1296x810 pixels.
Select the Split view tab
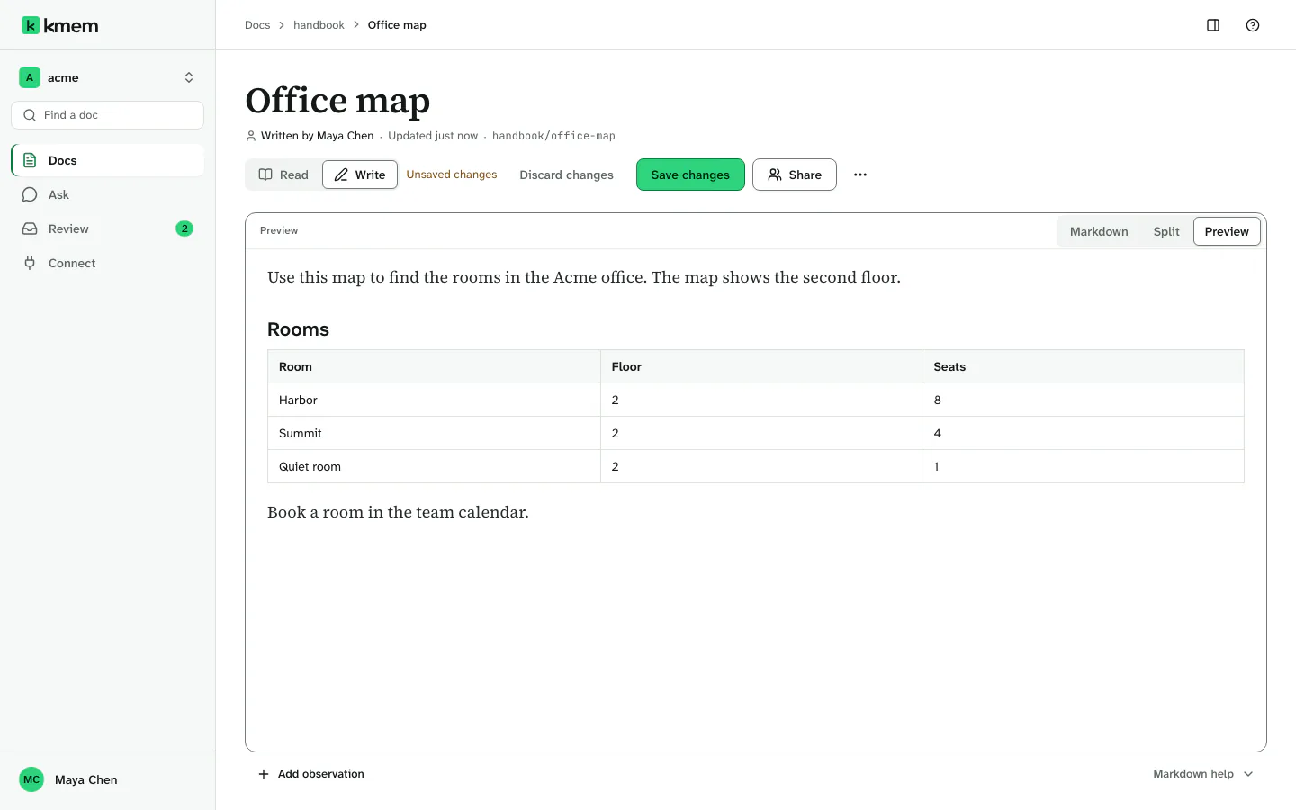coord(1166,231)
